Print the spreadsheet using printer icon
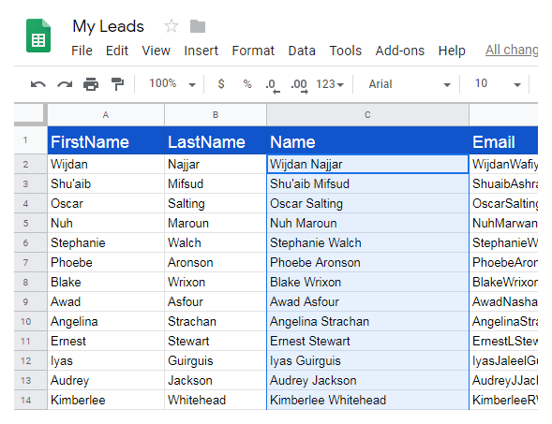The image size is (552, 424). pyautogui.click(x=91, y=84)
